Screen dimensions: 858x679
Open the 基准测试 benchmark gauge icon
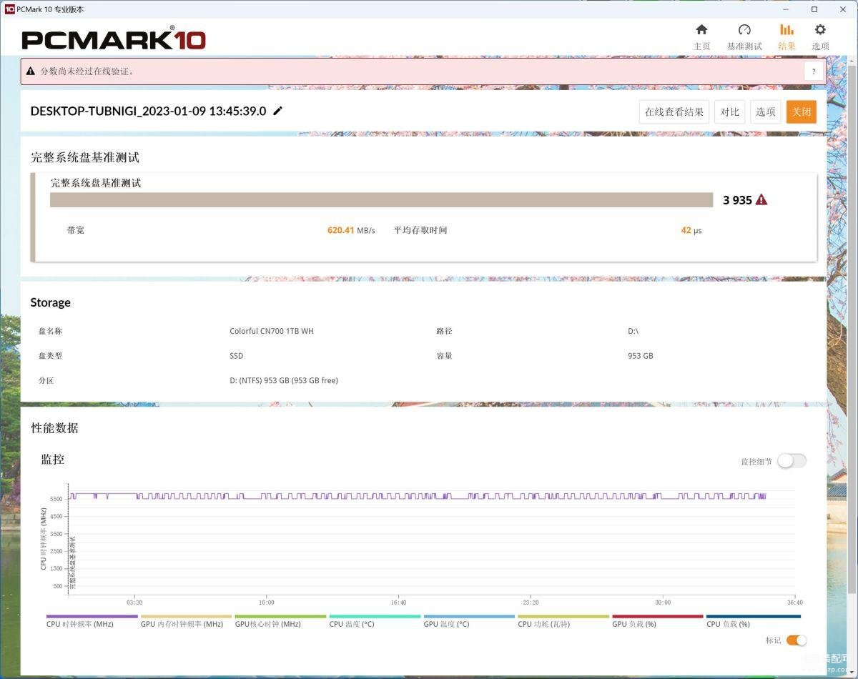pos(744,29)
